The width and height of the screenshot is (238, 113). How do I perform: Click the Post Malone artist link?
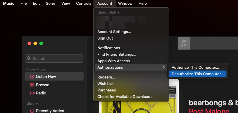point(209,111)
